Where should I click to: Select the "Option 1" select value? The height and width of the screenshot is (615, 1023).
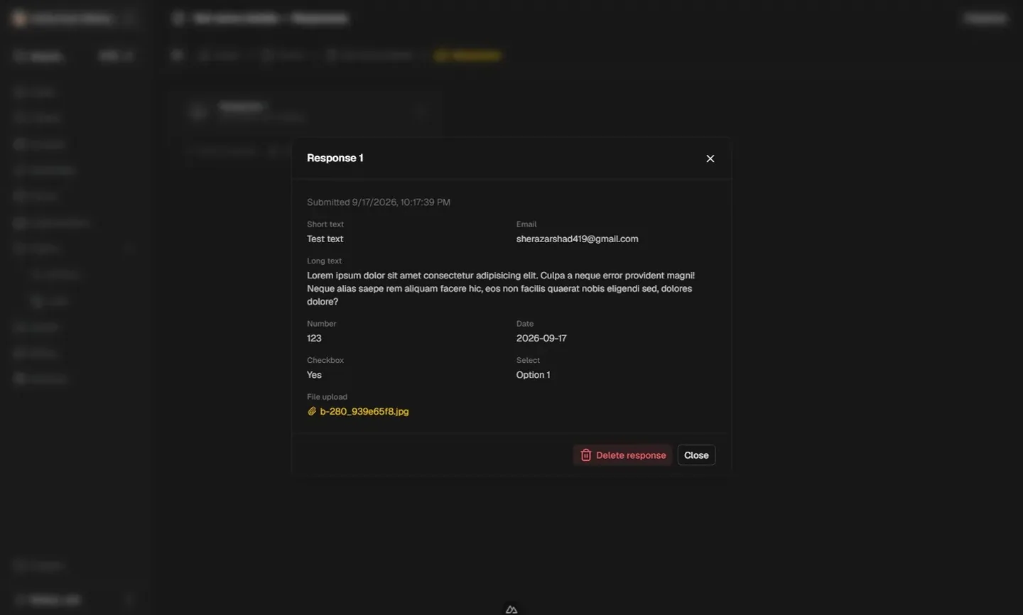click(x=533, y=375)
